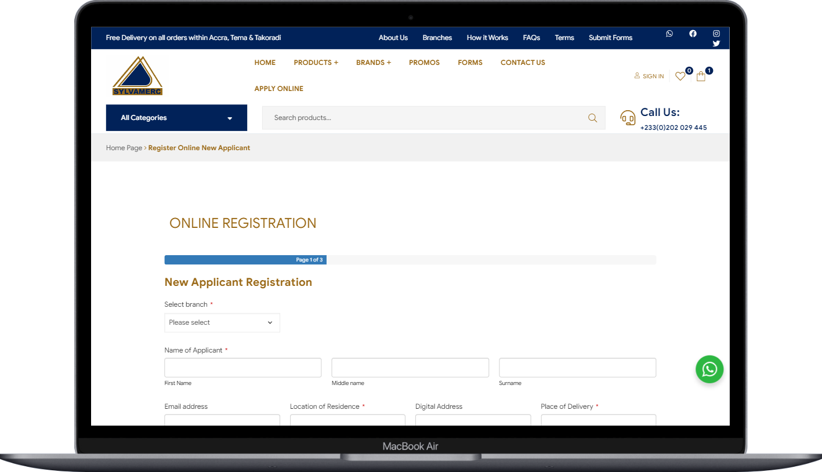This screenshot has height=472, width=822.
Task: Open FAQs link
Action: (531, 38)
